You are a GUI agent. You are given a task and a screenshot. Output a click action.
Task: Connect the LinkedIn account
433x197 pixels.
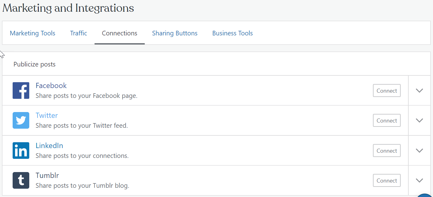386,151
